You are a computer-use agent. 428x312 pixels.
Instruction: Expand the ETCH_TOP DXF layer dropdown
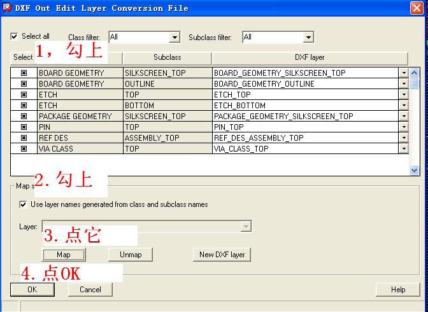tap(403, 95)
